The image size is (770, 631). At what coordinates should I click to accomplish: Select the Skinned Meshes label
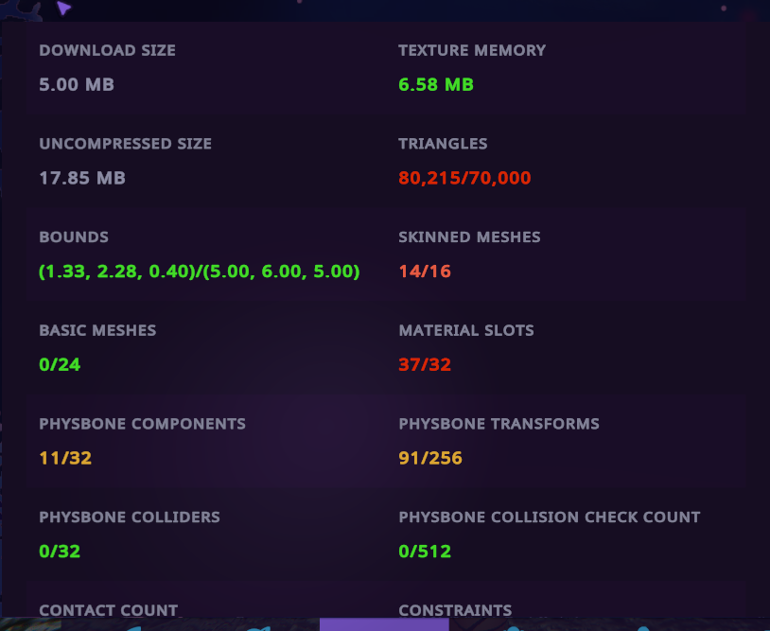tap(469, 237)
